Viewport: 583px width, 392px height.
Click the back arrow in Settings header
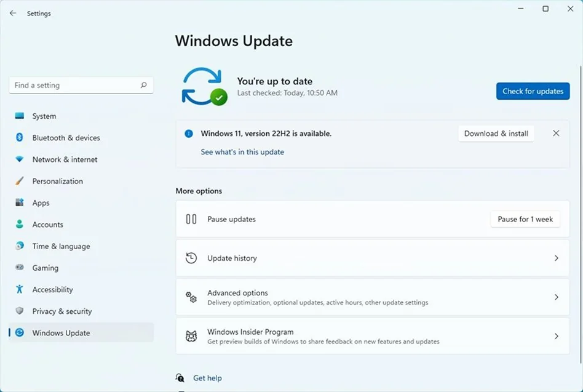click(x=13, y=13)
